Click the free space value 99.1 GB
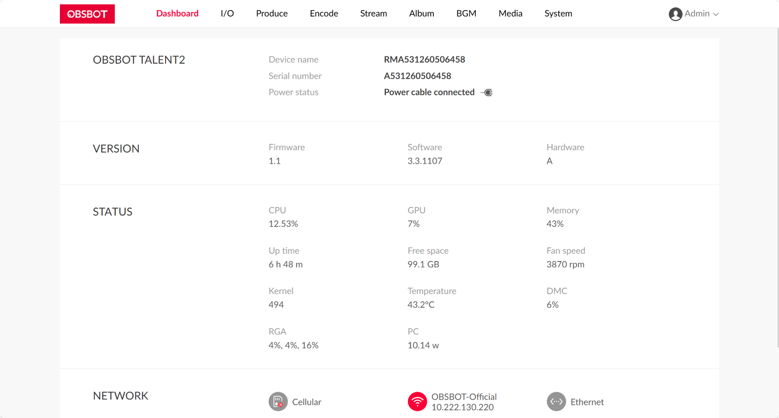Image resolution: width=779 pixels, height=418 pixels. (x=424, y=264)
